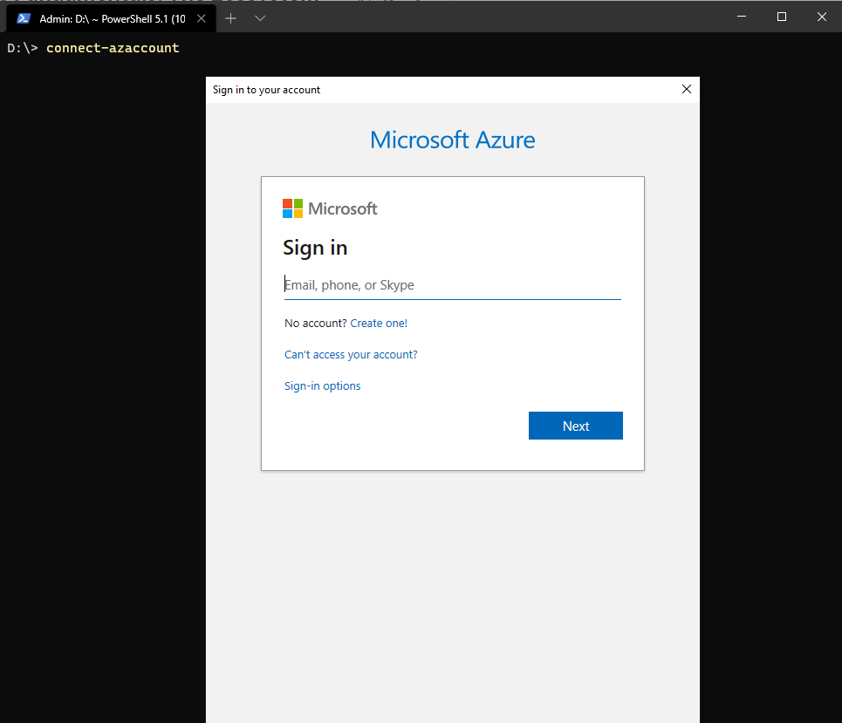Expand the new tab profile dropdown arrow
842x723 pixels.
click(x=260, y=19)
